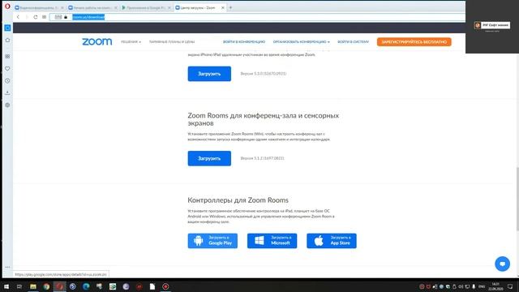Open the clock and date in tray

(495, 286)
